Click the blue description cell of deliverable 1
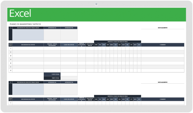Screen dimensions: 193x113 click(28, 35)
